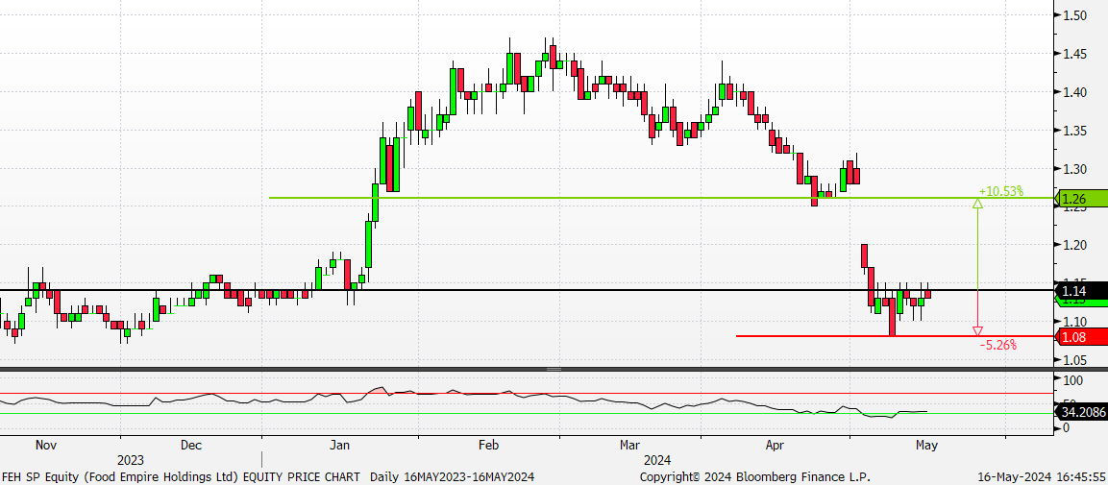Click the 1.20 price axis label

(1074, 246)
